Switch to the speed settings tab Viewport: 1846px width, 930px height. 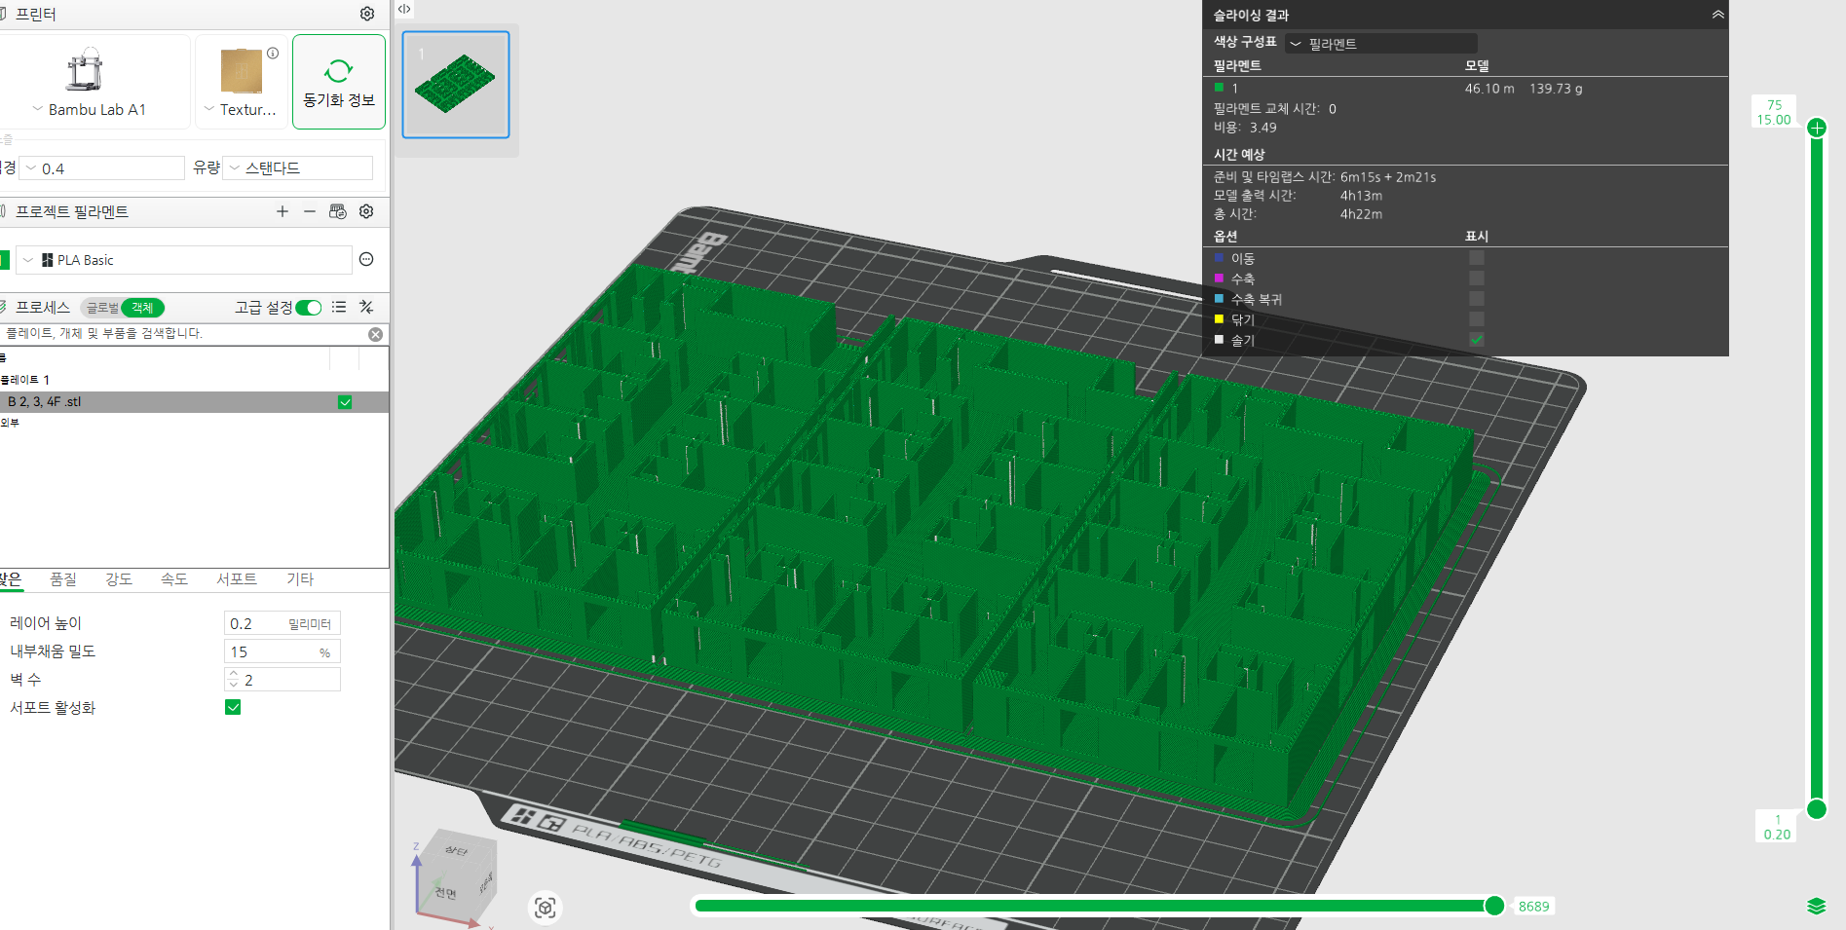click(x=174, y=579)
